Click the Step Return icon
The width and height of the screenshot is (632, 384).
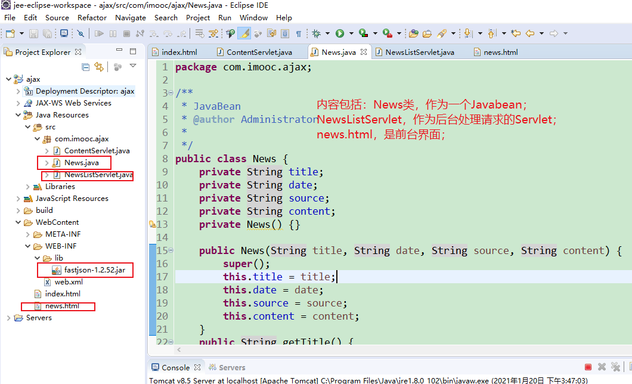182,33
